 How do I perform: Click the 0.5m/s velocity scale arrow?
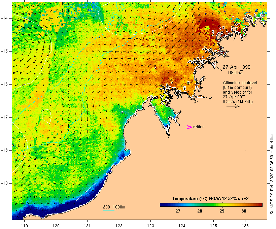coord(233,106)
